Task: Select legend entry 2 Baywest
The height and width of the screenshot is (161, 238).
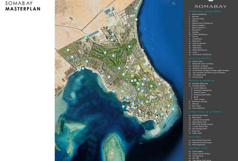Action: [x=194, y=16]
